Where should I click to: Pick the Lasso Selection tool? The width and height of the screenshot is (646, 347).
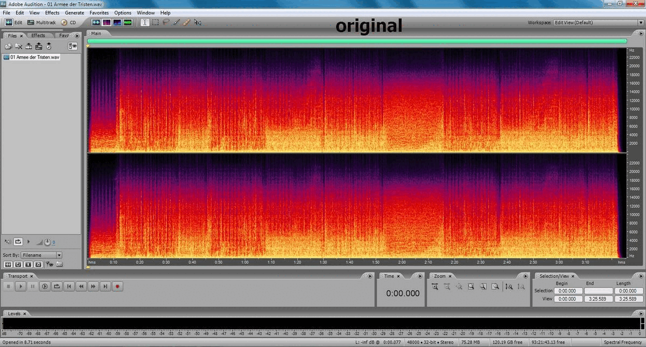point(166,23)
